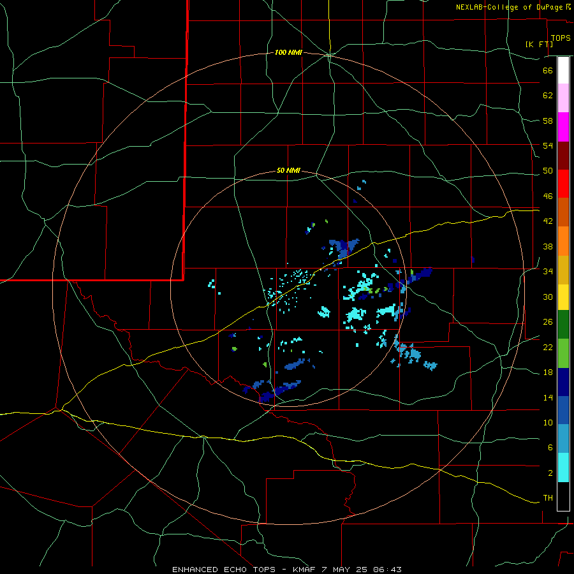Click the K FT units label
This screenshot has height=574, width=574.
coord(539,44)
